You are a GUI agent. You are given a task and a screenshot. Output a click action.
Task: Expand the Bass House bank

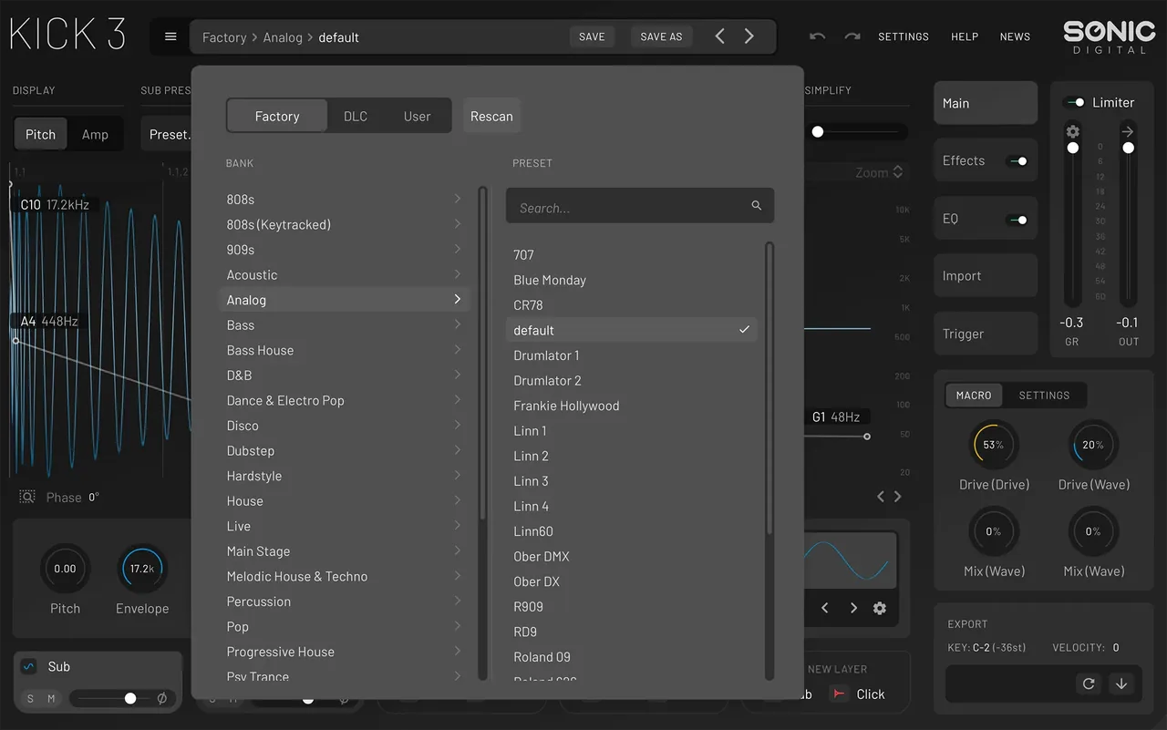point(344,350)
